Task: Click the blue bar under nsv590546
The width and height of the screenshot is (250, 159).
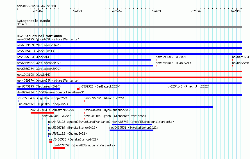Action: tap(129, 54)
